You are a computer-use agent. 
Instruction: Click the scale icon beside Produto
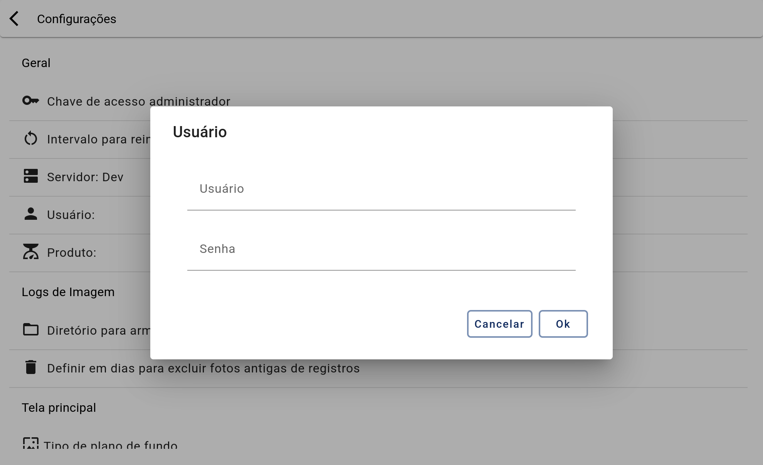point(31,251)
